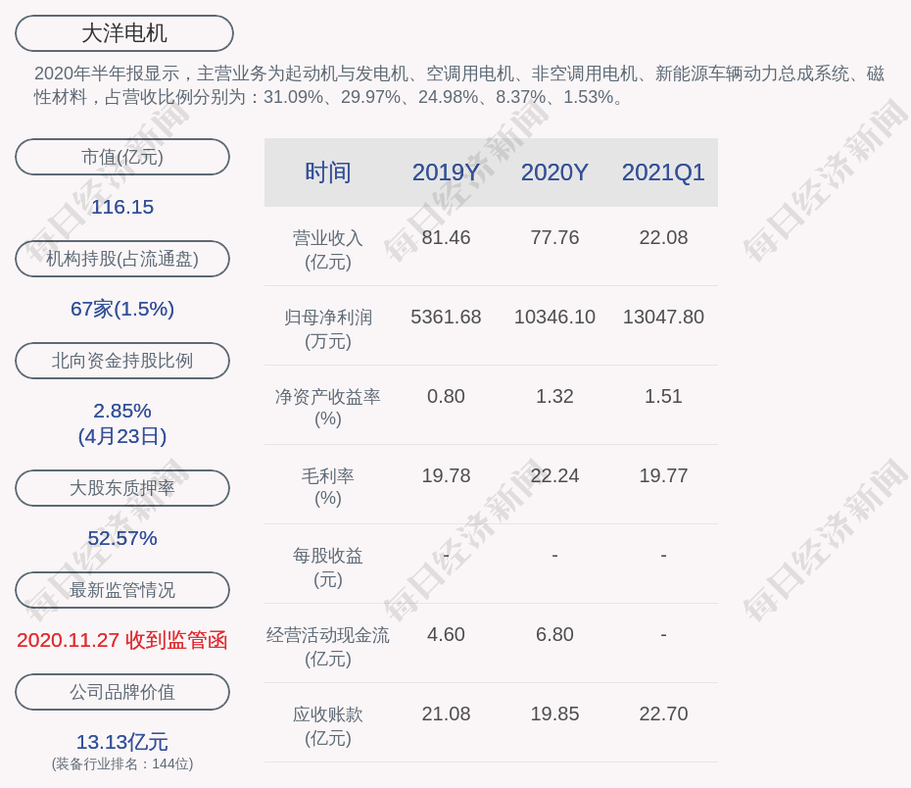Image resolution: width=911 pixels, height=788 pixels.
Task: Select the 最新监管情况 pill
Action: (122, 590)
